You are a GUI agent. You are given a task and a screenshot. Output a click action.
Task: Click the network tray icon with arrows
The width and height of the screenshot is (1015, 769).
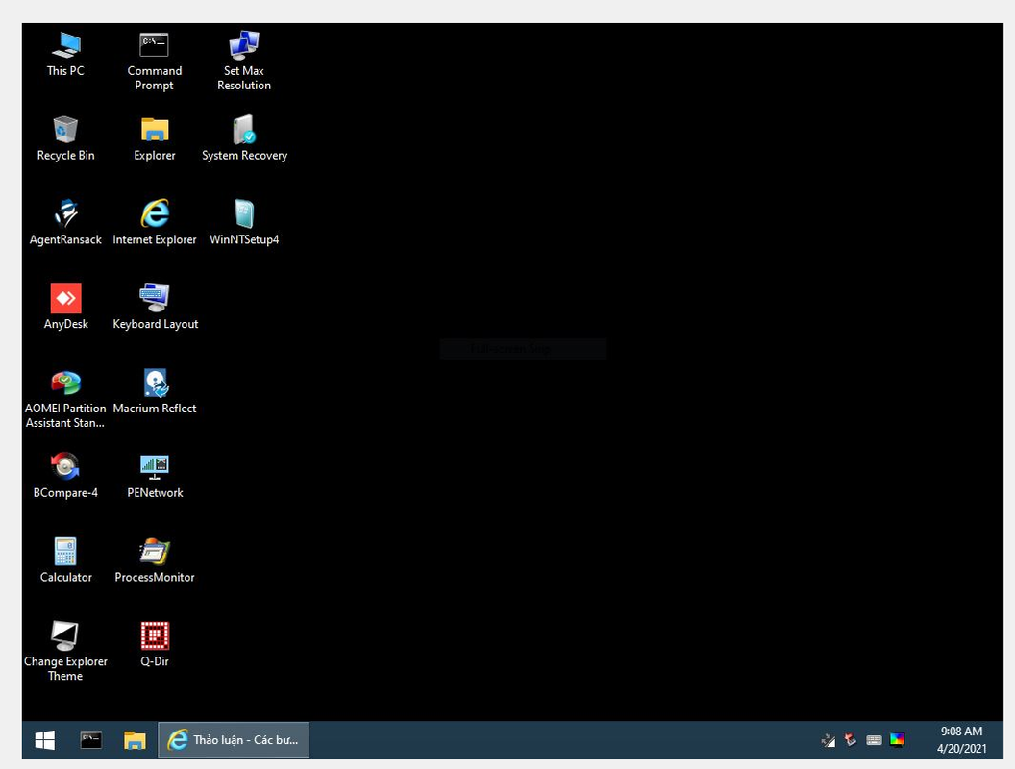tap(829, 740)
